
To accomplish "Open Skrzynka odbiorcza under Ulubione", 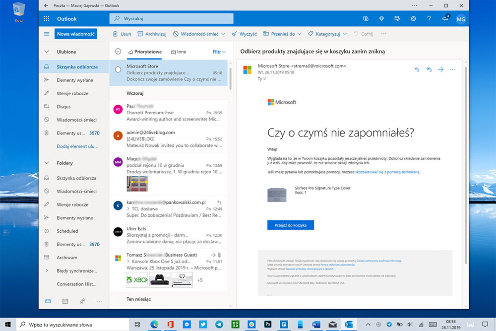I will click(x=74, y=67).
